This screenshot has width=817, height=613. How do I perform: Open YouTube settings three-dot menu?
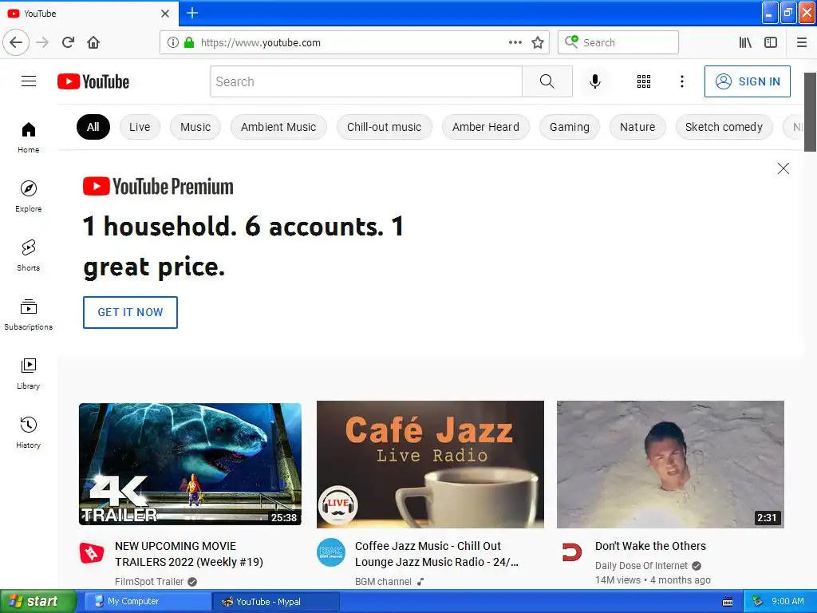pyautogui.click(x=681, y=81)
